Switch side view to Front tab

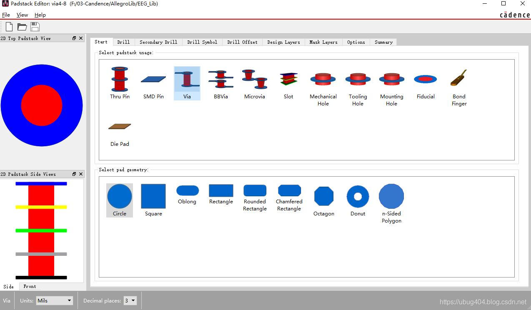click(x=30, y=287)
